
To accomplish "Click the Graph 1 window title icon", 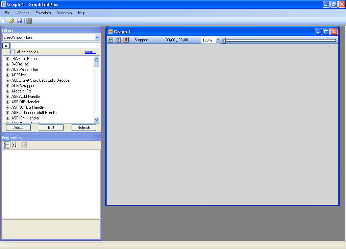I will click(110, 32).
